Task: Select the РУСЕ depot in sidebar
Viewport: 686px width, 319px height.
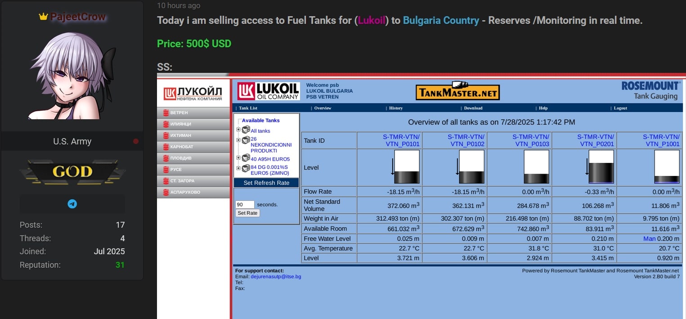Action: [x=193, y=170]
